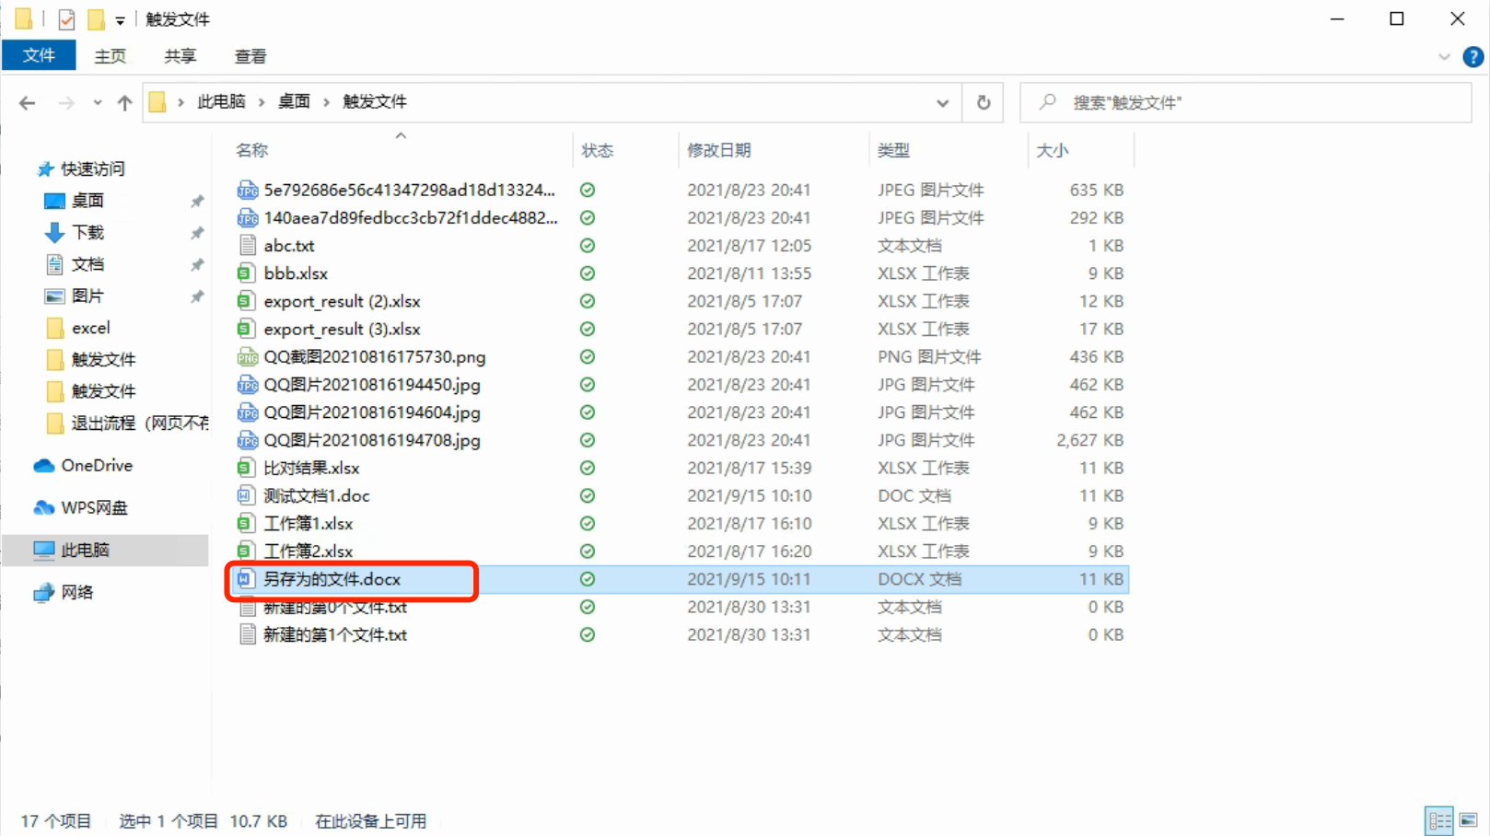Expand the ribbon with the chevron
The image size is (1490, 836).
[1443, 57]
